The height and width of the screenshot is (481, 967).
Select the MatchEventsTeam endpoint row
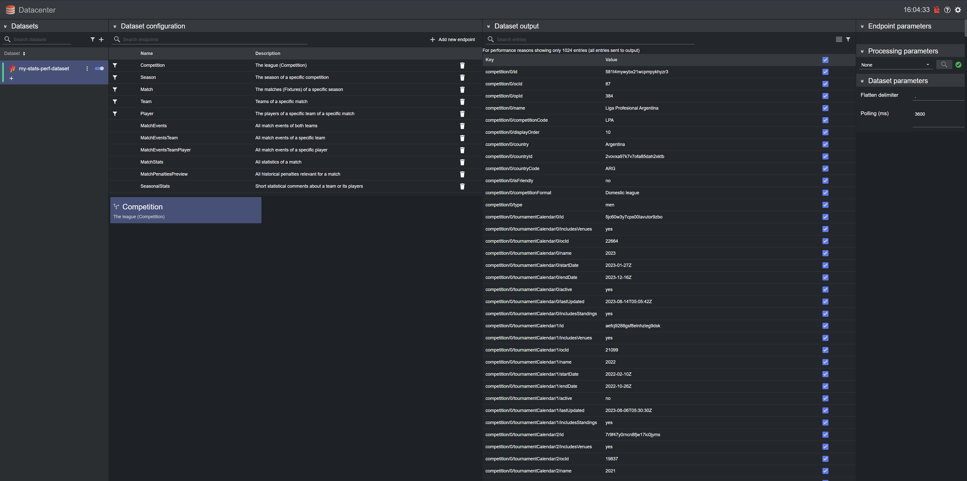pyautogui.click(x=295, y=138)
